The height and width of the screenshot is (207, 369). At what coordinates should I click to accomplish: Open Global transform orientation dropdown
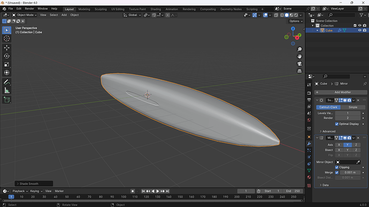coord(132,15)
